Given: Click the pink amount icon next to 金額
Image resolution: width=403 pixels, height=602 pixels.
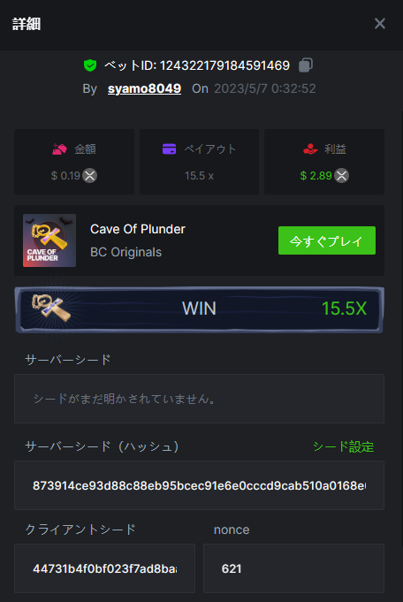Looking at the screenshot, I should coord(59,149).
